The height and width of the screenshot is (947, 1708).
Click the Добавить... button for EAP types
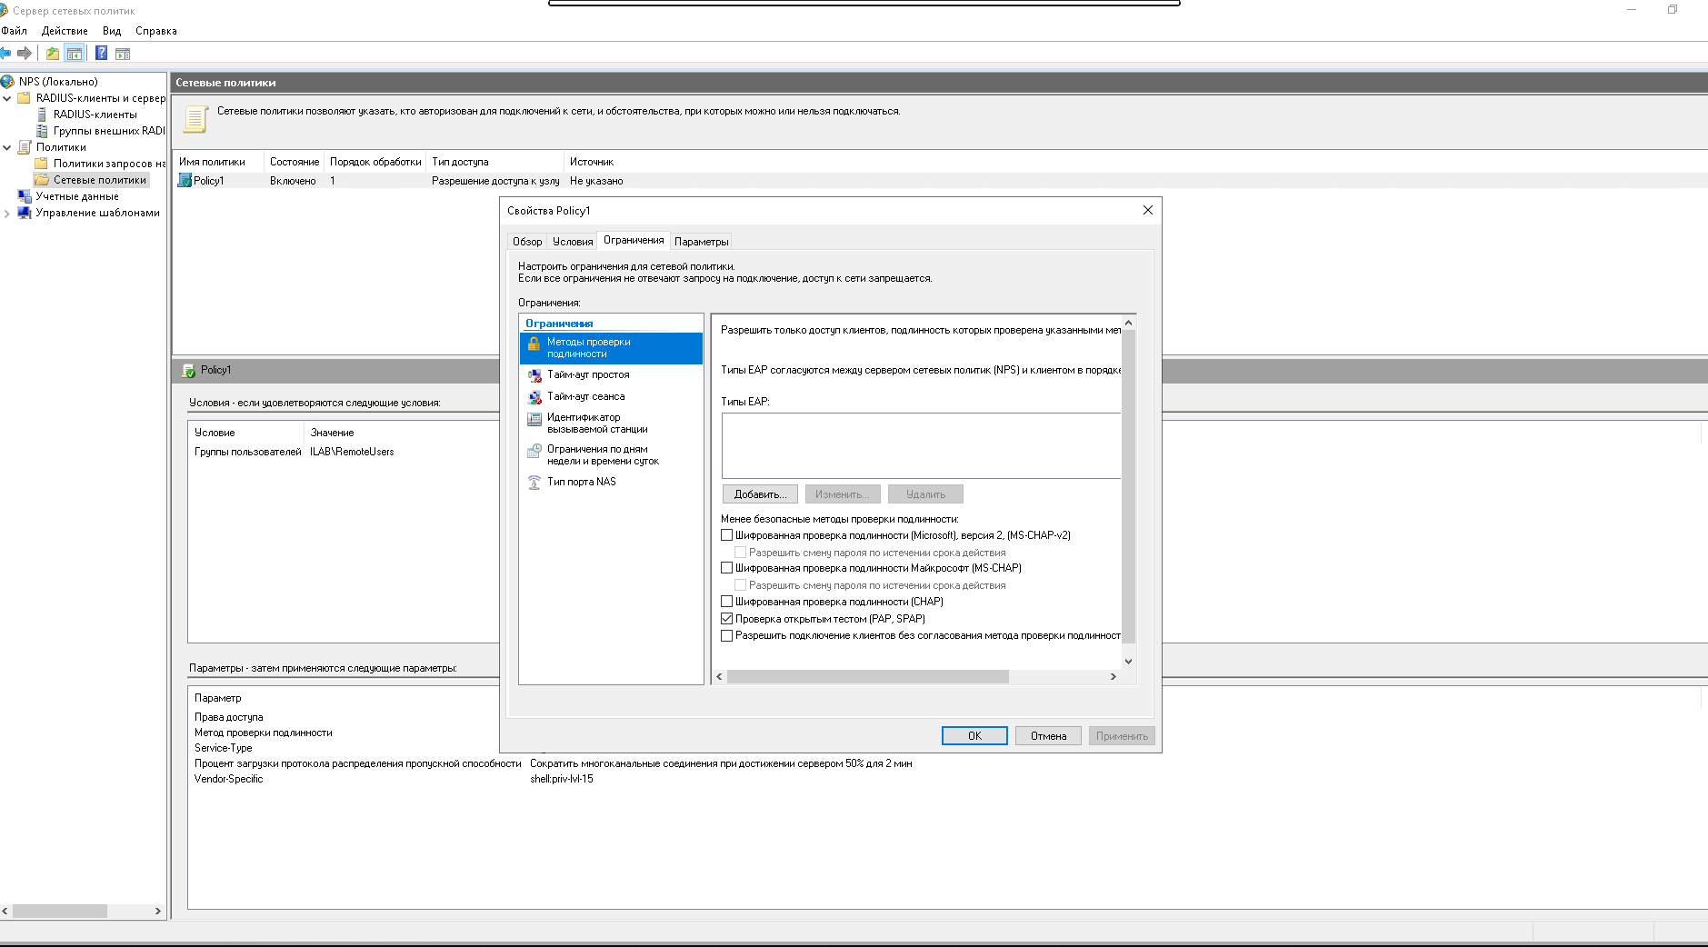(x=760, y=494)
